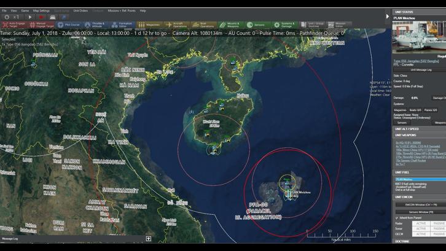The image size is (446, 251).
Task: Open Mounts & Weapons toolbar button
Action: pos(230,25)
